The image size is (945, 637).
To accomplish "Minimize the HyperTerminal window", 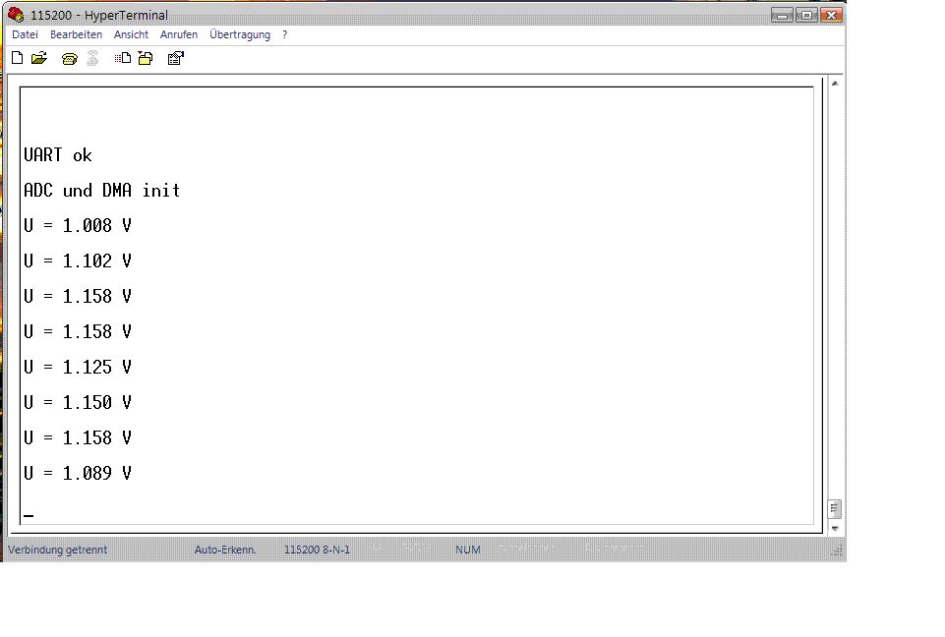I will [x=782, y=15].
